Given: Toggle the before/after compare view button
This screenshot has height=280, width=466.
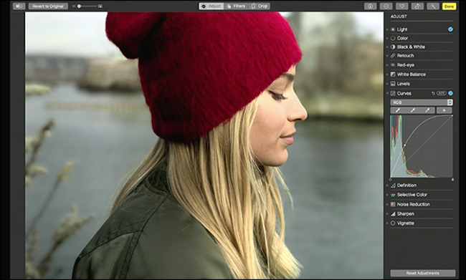Looking at the screenshot, I should pyautogui.click(x=19, y=6).
